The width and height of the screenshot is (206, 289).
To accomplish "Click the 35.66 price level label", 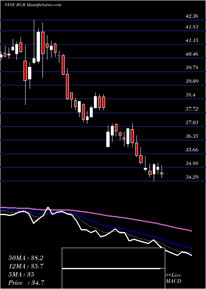I will pos(192,149).
